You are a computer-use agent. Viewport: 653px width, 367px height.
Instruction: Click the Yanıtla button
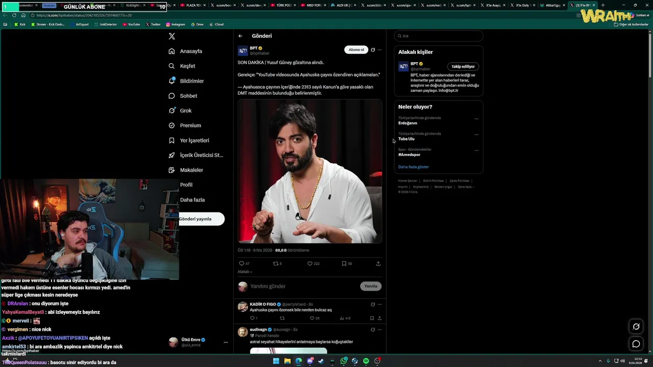371,286
